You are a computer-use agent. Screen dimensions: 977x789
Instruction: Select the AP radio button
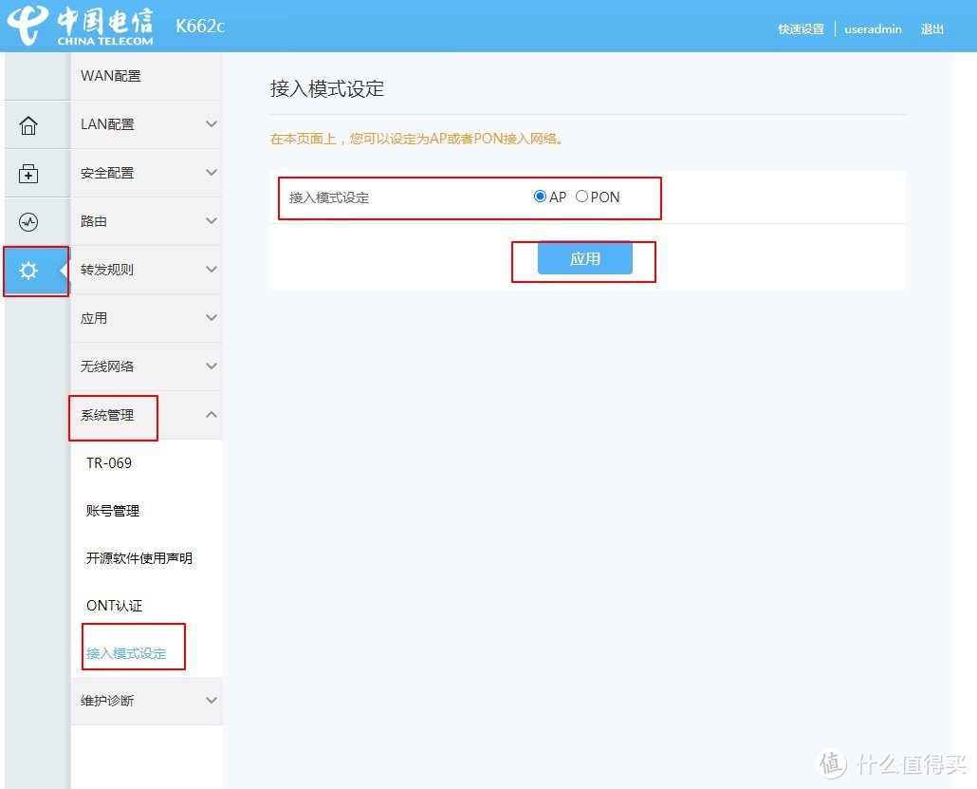[539, 197]
